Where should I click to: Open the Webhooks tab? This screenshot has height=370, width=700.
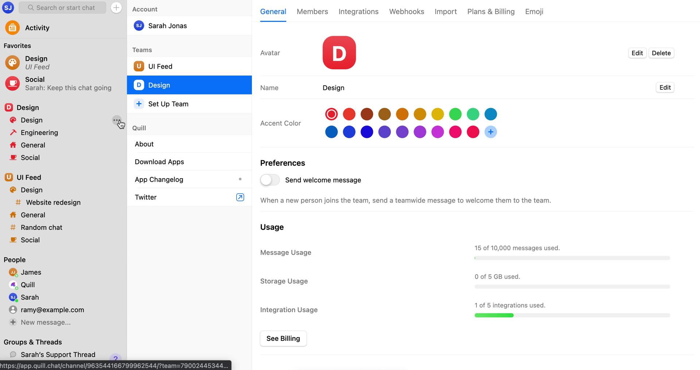pyautogui.click(x=407, y=11)
